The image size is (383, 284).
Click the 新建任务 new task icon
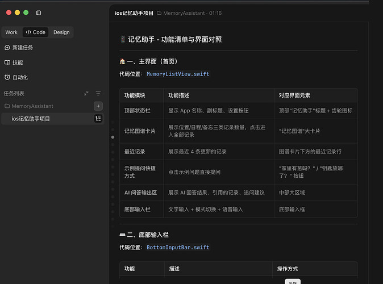tap(7, 48)
